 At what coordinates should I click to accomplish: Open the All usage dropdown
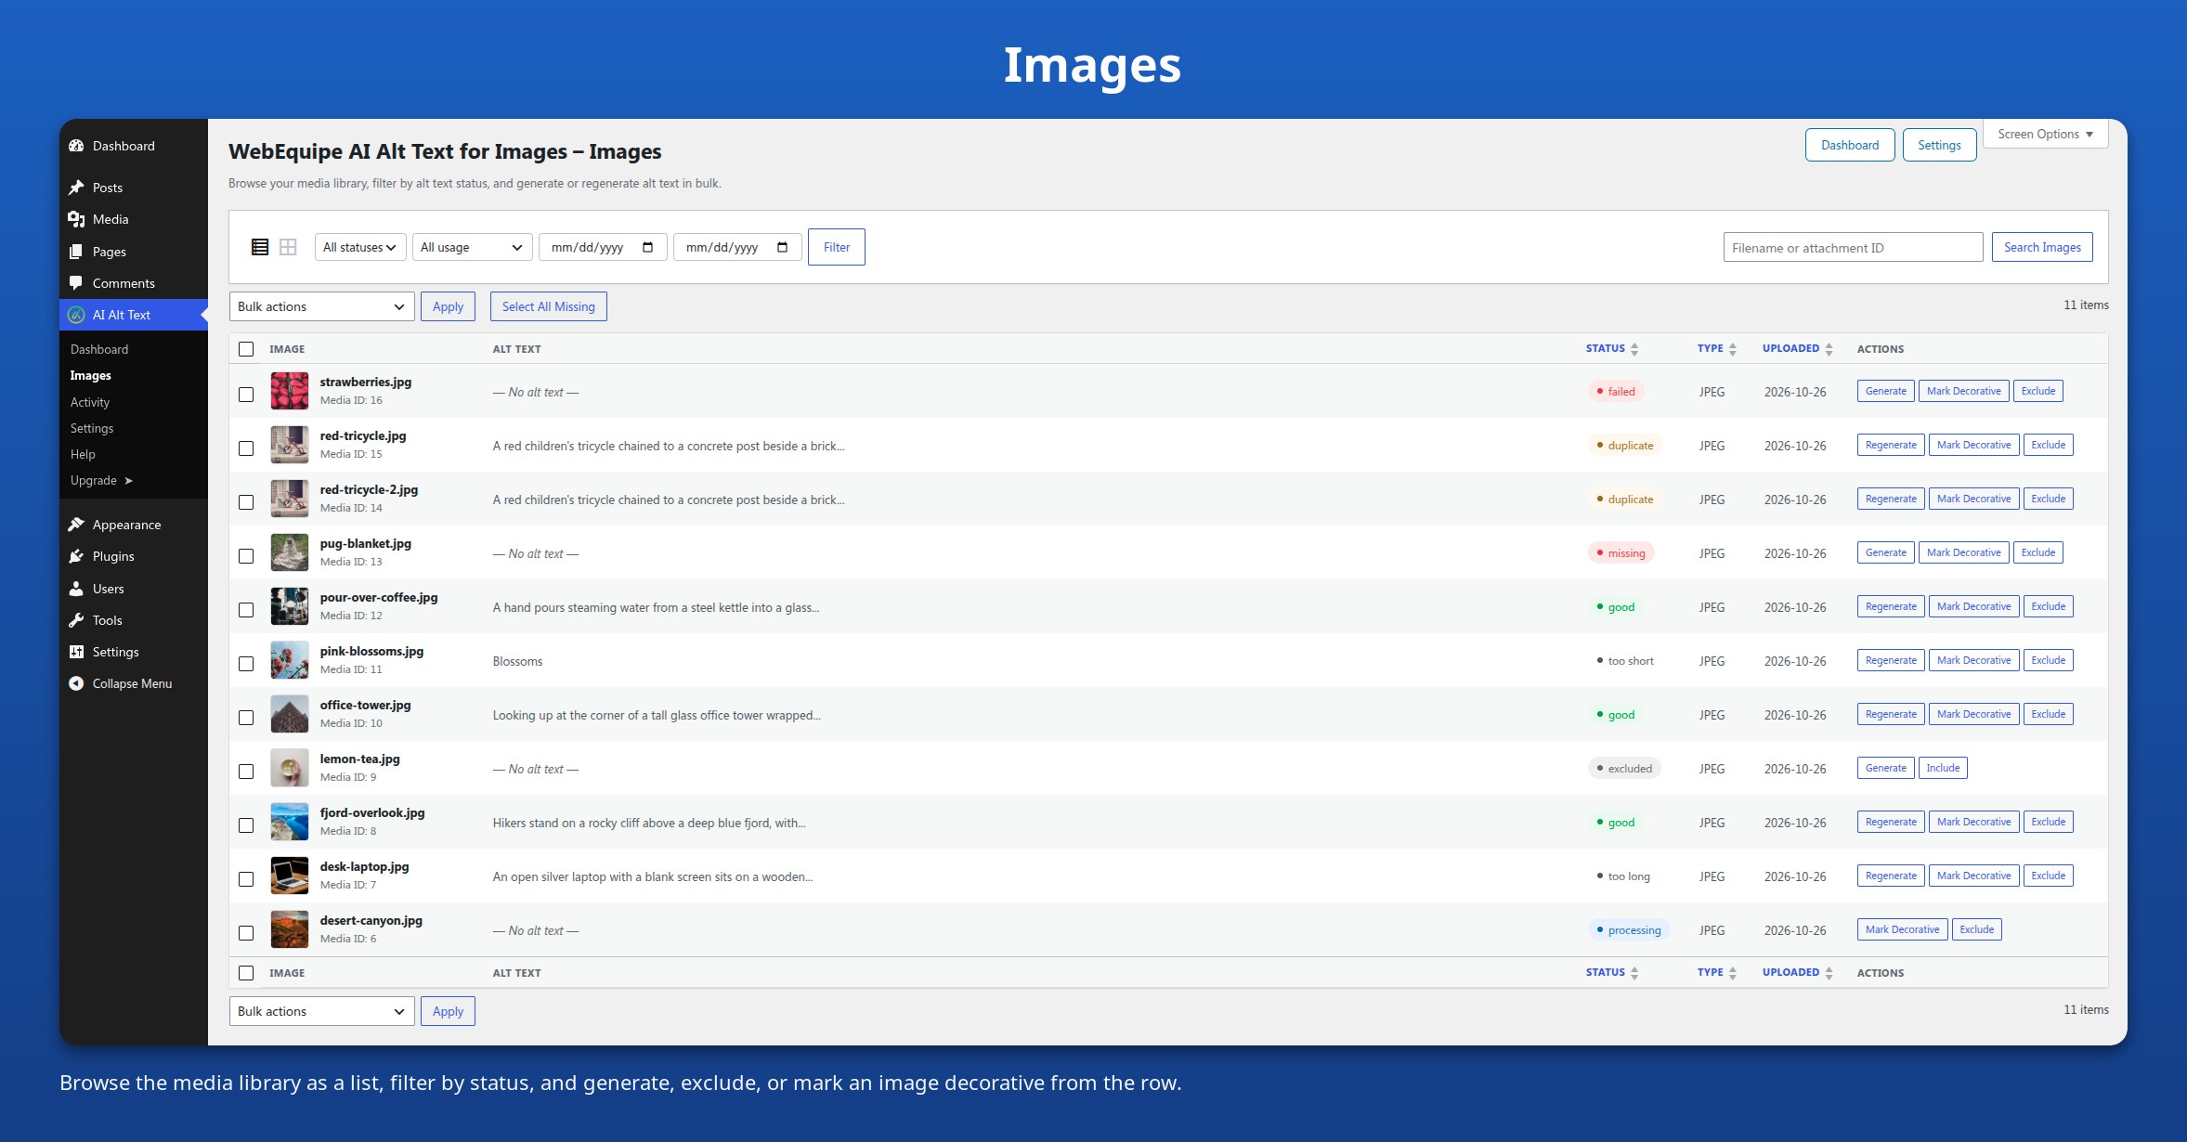pos(472,247)
